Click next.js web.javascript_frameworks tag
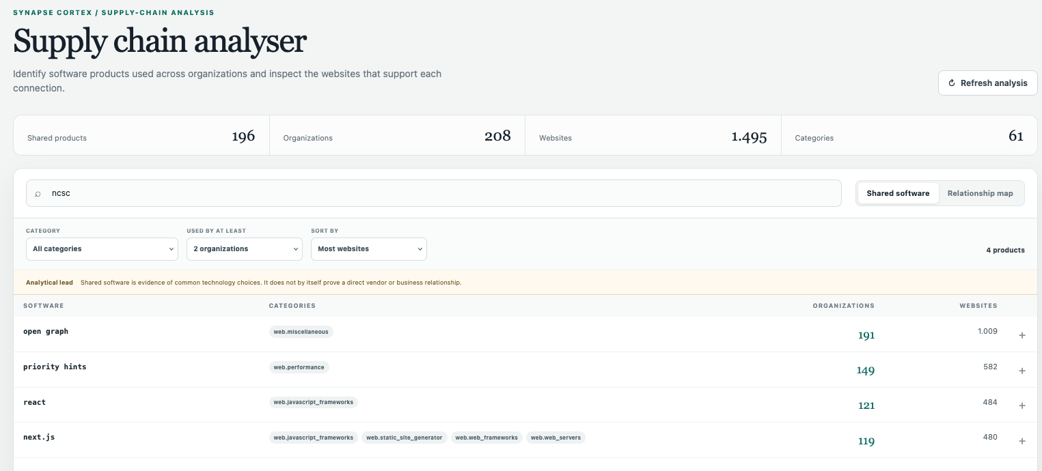Image resolution: width=1042 pixels, height=471 pixels. [314, 438]
